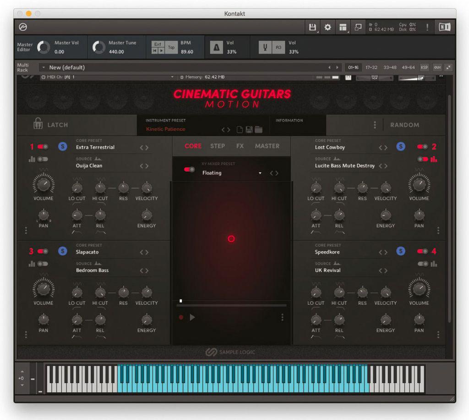Solo core 2 with S button
The height and width of the screenshot is (420, 469).
(x=401, y=146)
